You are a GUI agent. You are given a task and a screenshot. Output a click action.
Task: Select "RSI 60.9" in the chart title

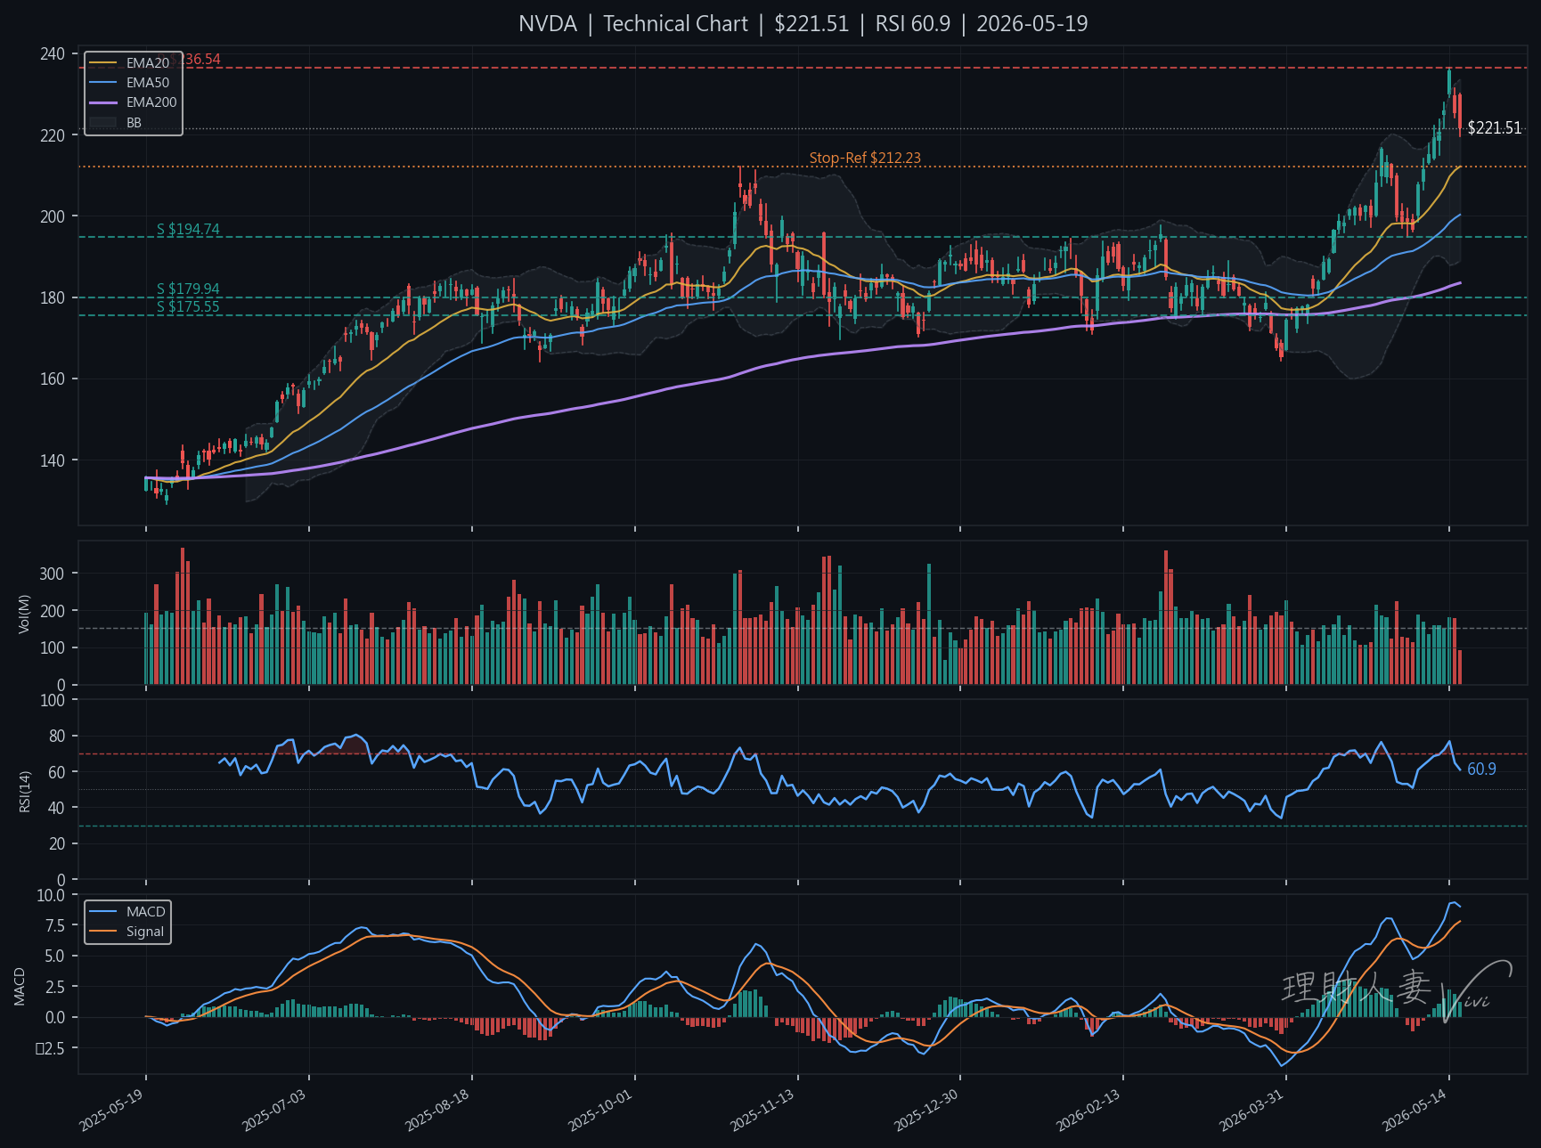coord(913,24)
